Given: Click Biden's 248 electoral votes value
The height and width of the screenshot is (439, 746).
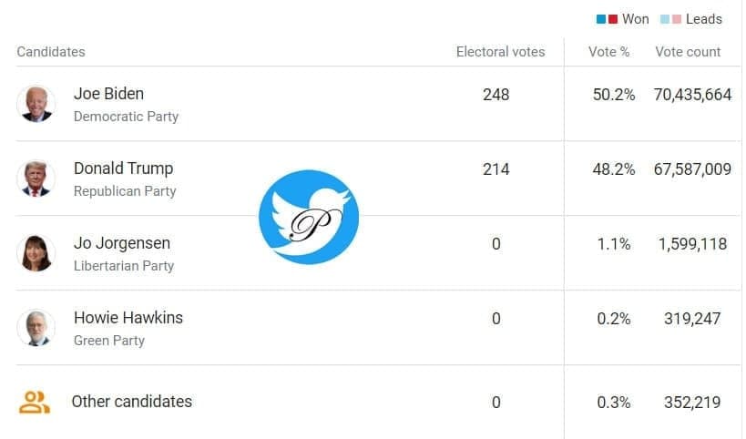Looking at the screenshot, I should tap(496, 95).
